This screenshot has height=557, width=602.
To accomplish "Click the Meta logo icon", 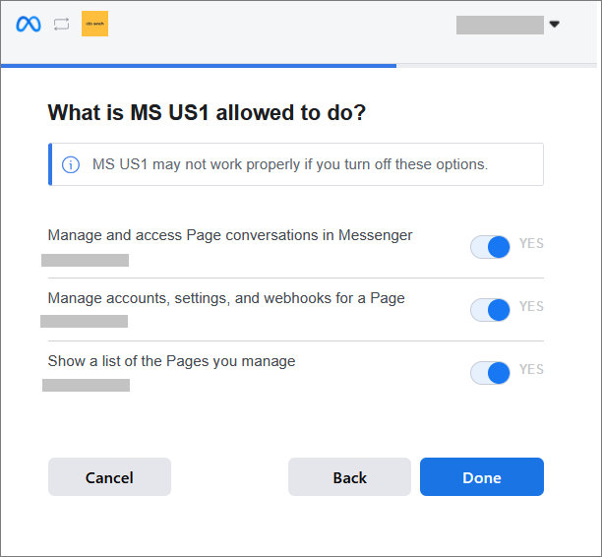I will point(29,25).
